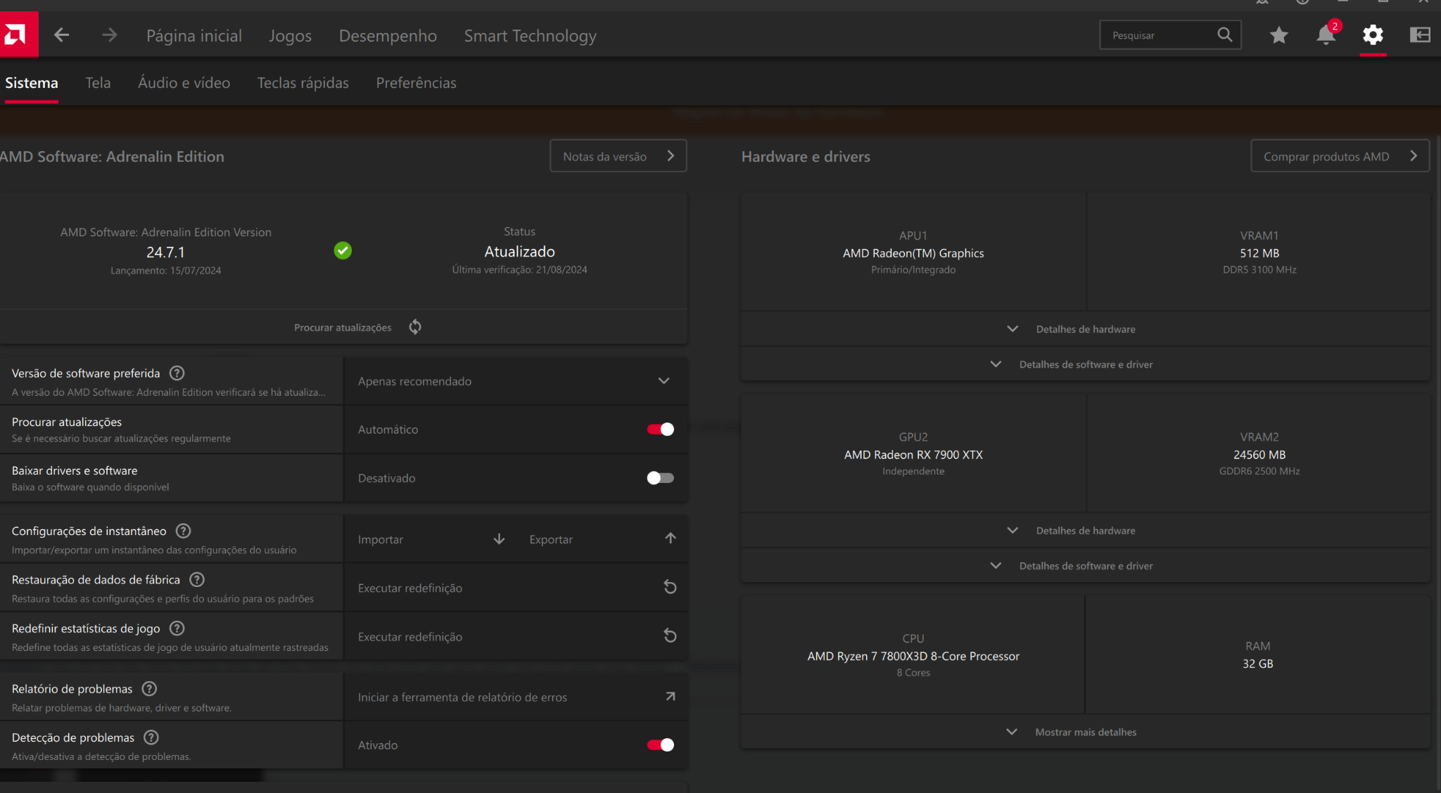The width and height of the screenshot is (1441, 793).
Task: Click help icon for Restauração de dados de fábrica
Action: [x=197, y=579]
